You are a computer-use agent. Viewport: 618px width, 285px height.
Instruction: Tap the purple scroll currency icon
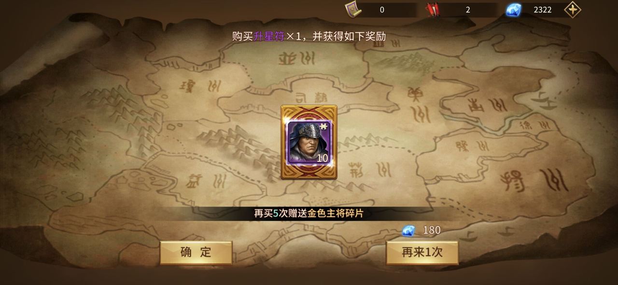(x=353, y=9)
